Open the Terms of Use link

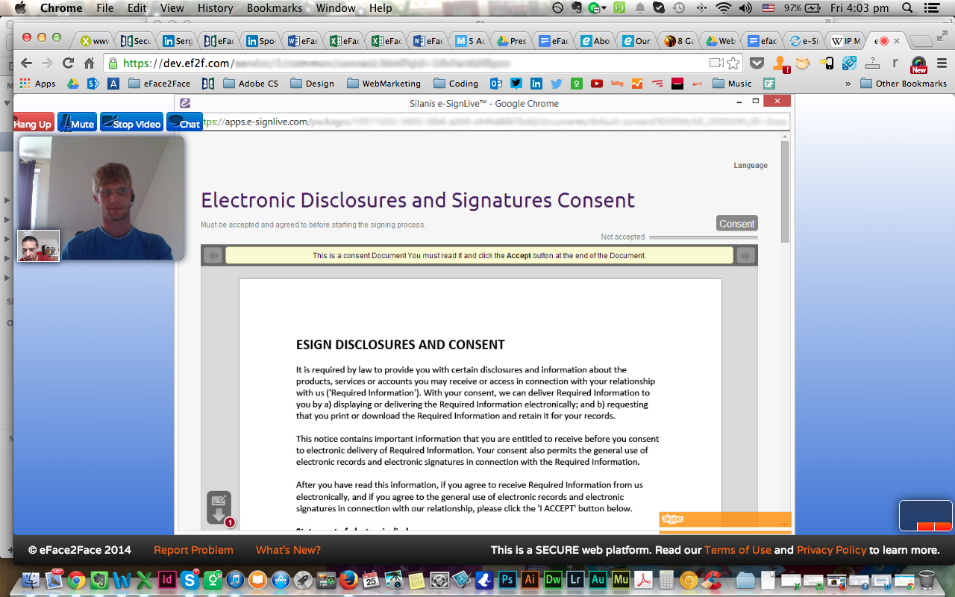point(738,550)
